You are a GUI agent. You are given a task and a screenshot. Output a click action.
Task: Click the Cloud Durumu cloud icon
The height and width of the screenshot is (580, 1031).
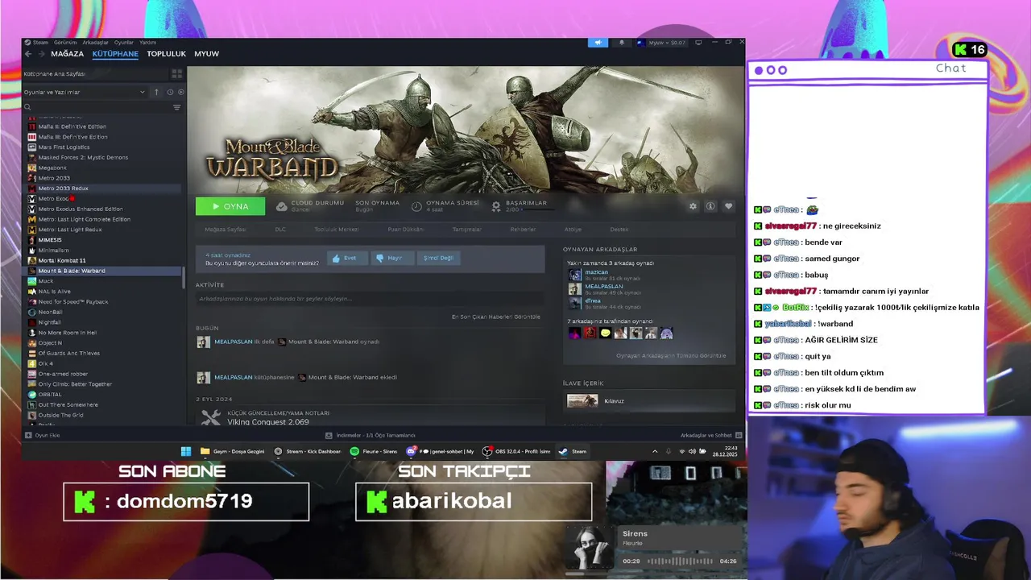(281, 206)
